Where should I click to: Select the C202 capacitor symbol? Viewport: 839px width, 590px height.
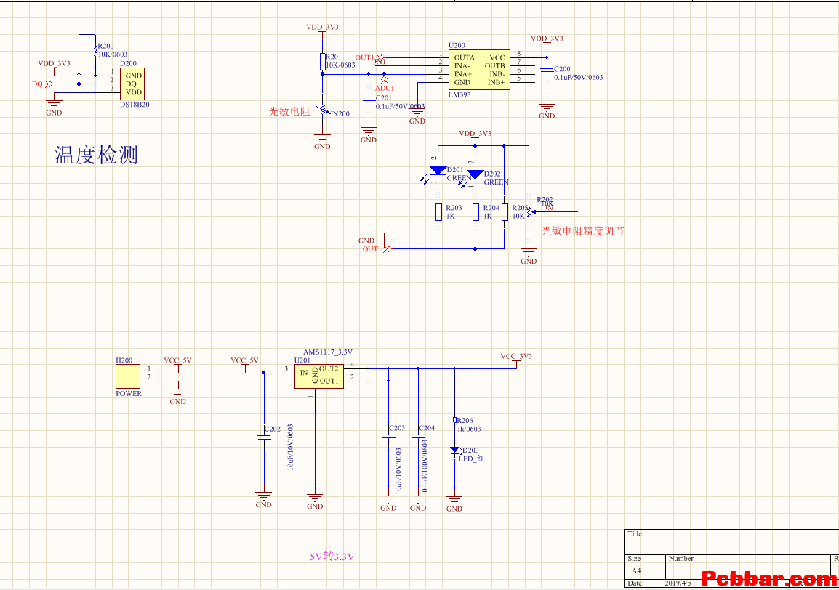(x=264, y=437)
